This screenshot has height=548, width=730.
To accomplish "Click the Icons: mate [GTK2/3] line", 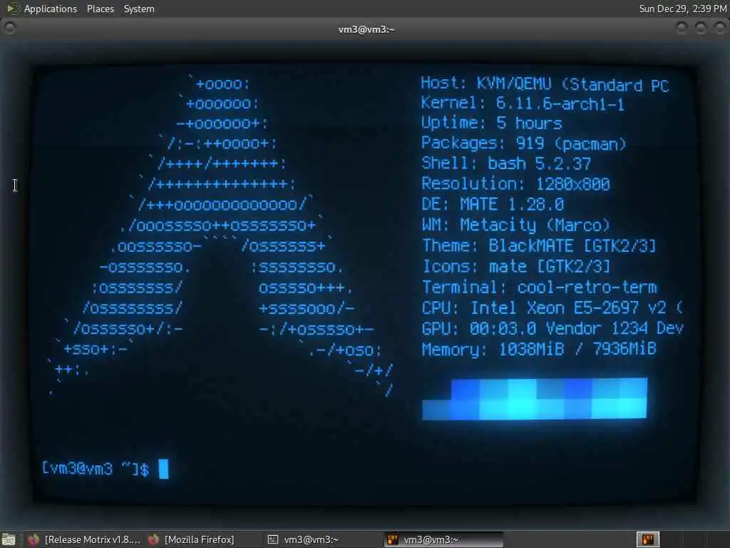I will click(x=516, y=267).
